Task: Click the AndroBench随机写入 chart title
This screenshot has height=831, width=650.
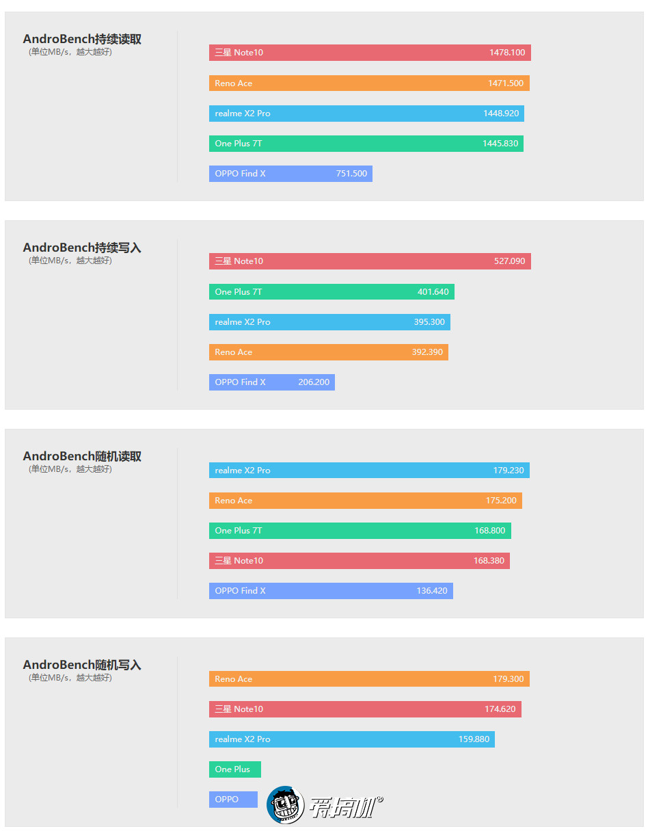Action: click(82, 665)
